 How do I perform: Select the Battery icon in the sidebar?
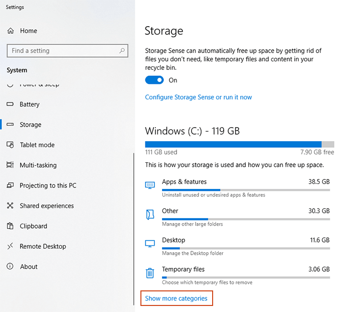[10, 105]
